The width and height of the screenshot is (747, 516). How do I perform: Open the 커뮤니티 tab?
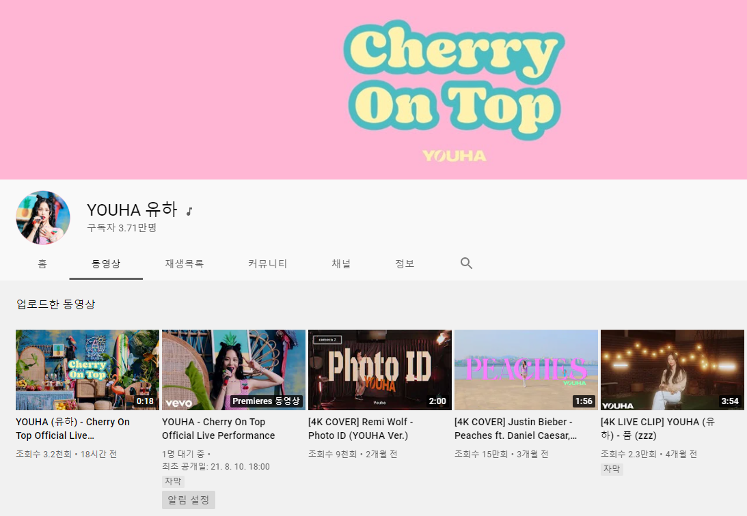(x=267, y=263)
